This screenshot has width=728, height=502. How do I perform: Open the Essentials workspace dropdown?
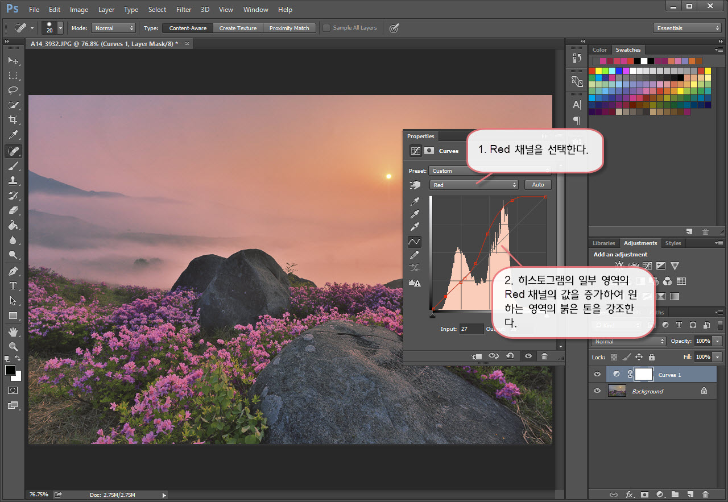[687, 28]
